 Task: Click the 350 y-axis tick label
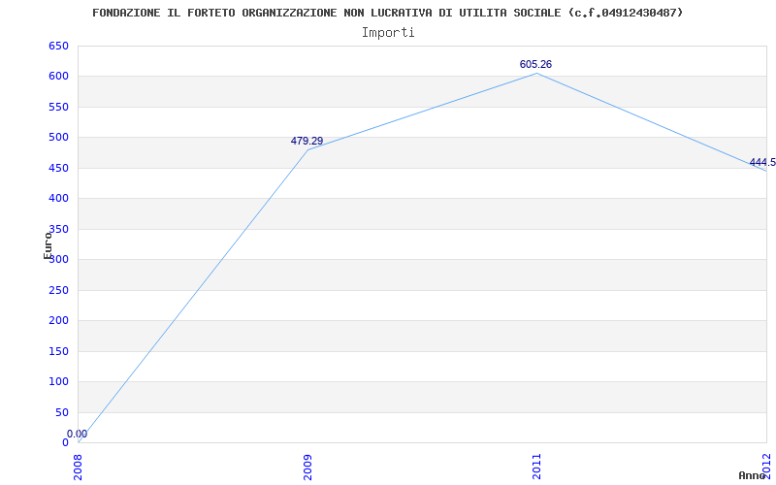58,229
